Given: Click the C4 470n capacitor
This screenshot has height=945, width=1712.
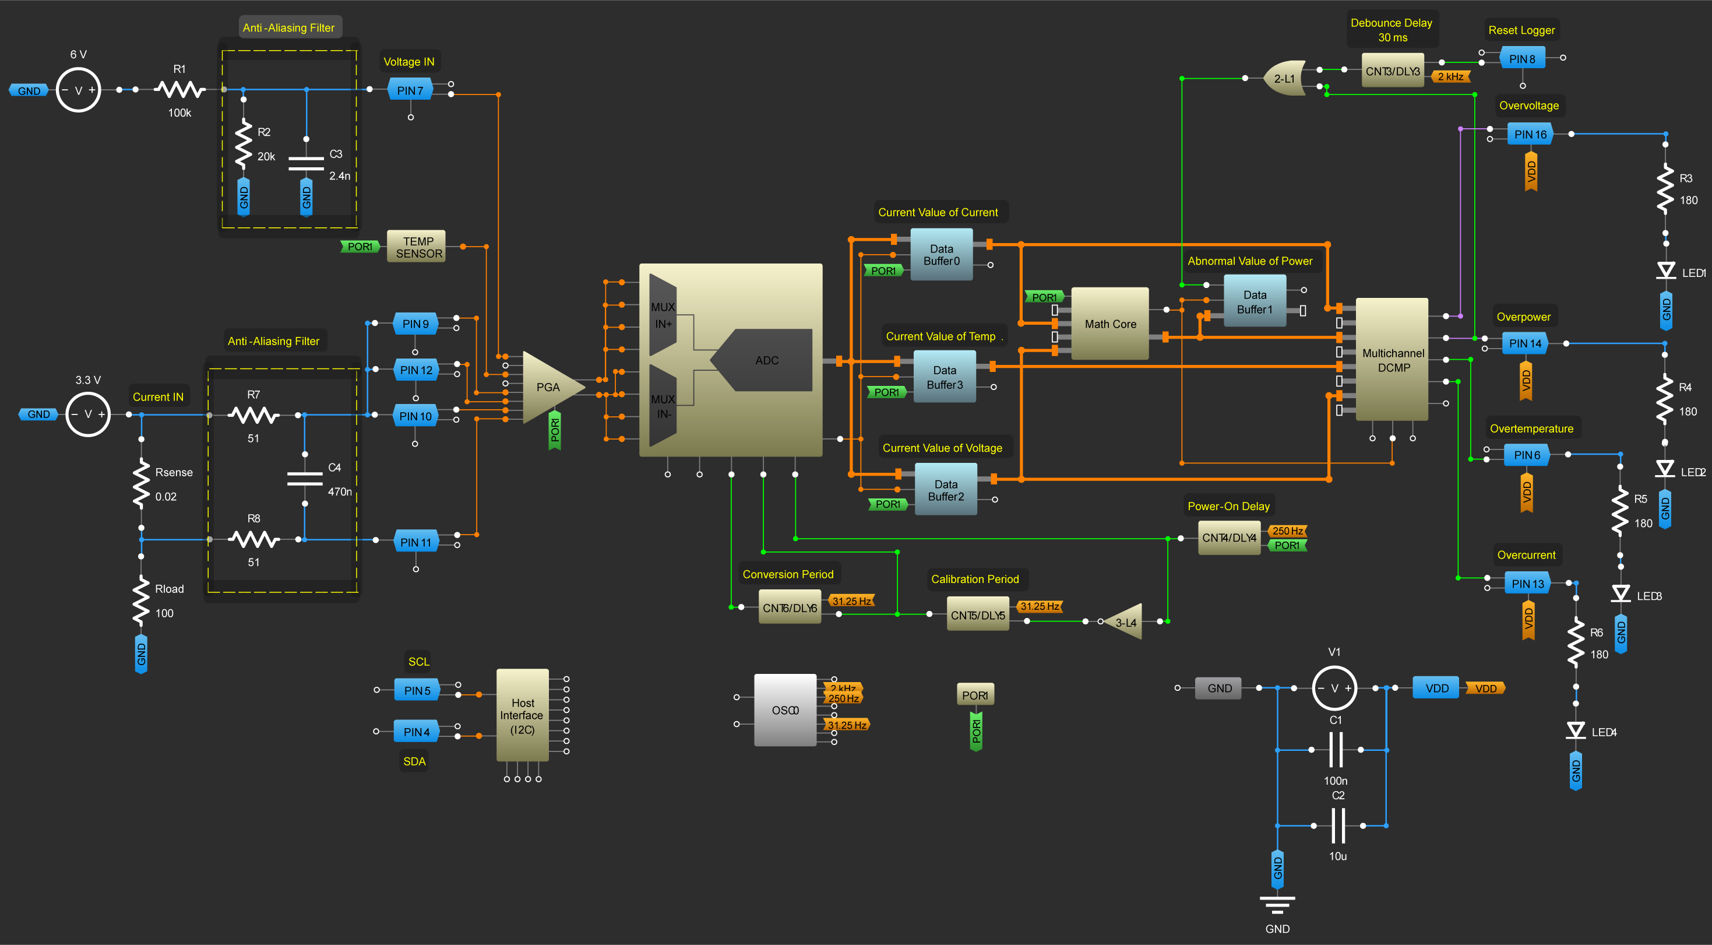Looking at the screenshot, I should point(304,479).
